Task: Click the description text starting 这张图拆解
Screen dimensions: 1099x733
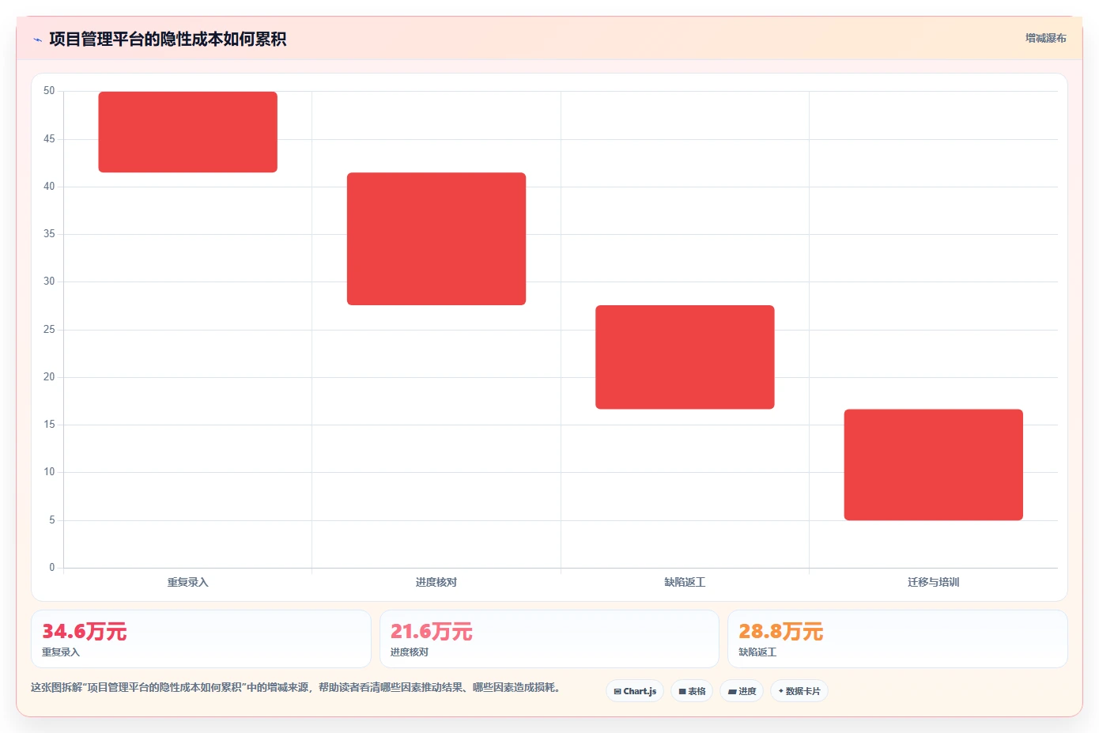Action: pos(297,687)
